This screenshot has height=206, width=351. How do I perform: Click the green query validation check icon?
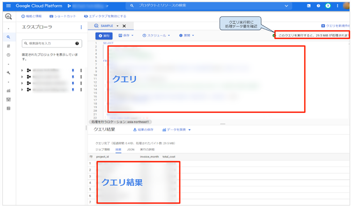(x=274, y=36)
